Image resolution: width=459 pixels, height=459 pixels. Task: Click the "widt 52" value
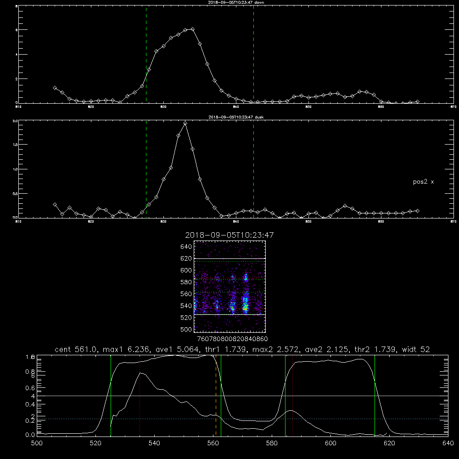416,349
